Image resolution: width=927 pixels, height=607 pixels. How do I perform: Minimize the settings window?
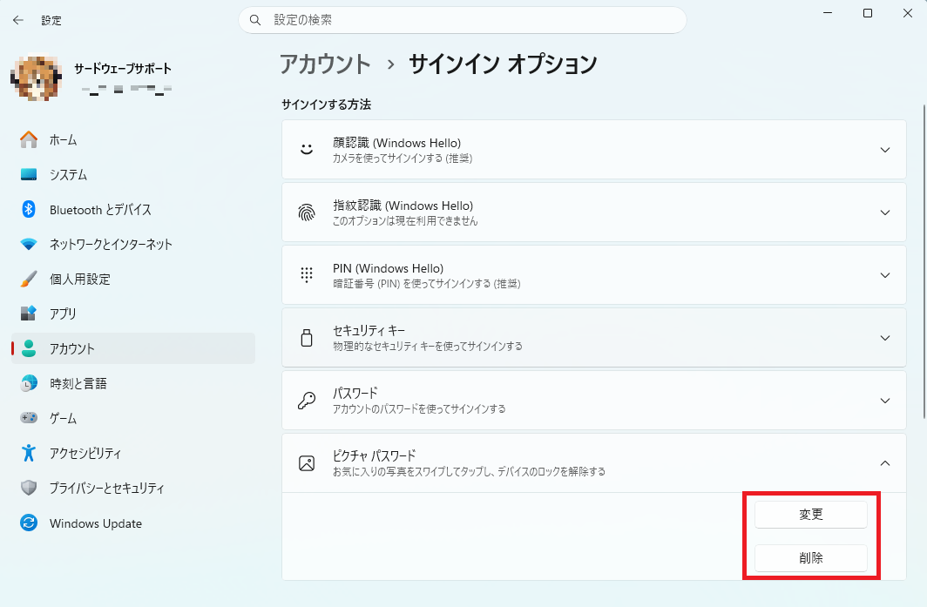click(828, 13)
